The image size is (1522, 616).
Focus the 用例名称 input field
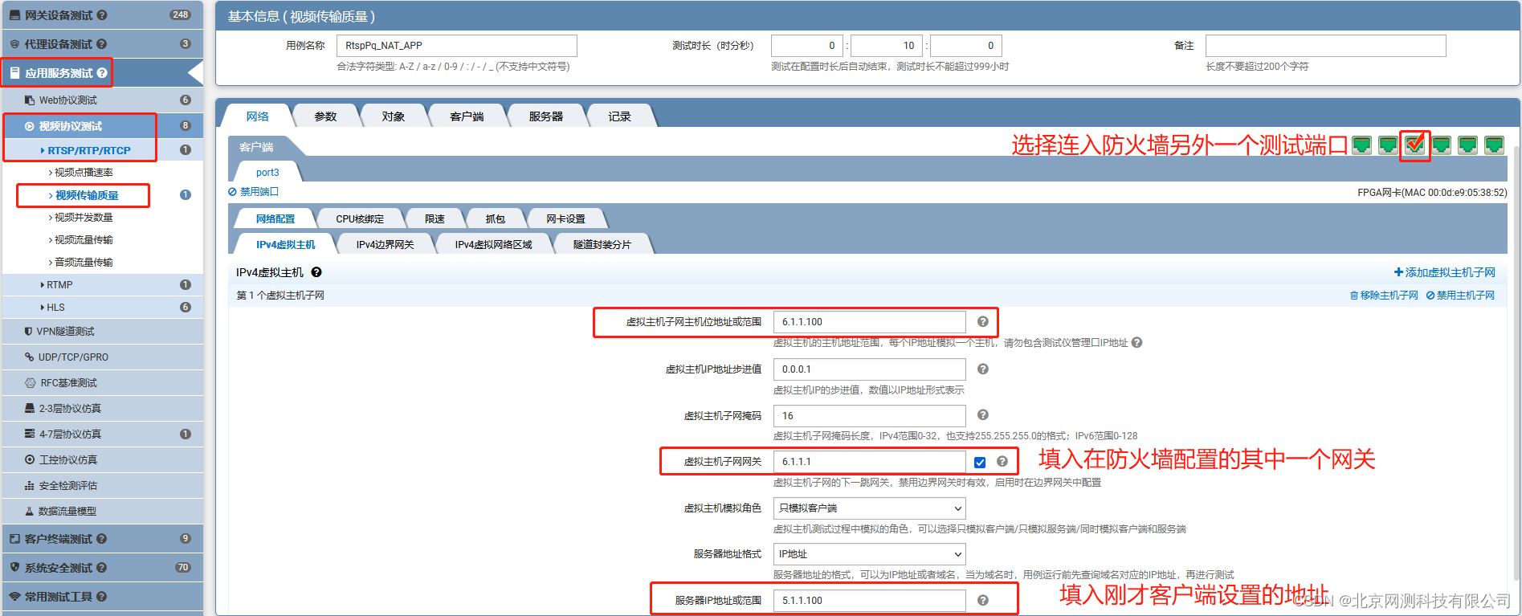[456, 46]
